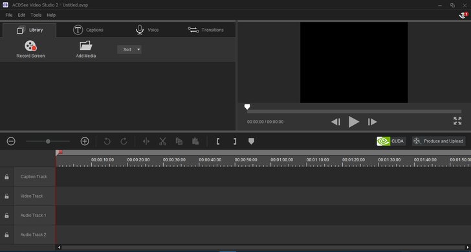
Task: Click the Cut scissors icon
Action: [x=162, y=141]
